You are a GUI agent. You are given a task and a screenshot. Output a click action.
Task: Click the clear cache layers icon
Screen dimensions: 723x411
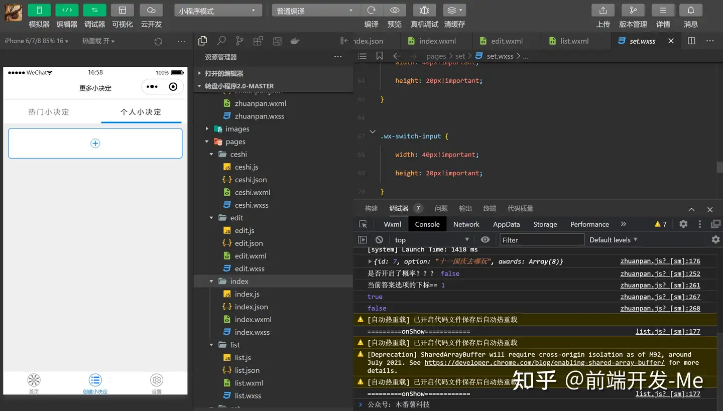[454, 11]
